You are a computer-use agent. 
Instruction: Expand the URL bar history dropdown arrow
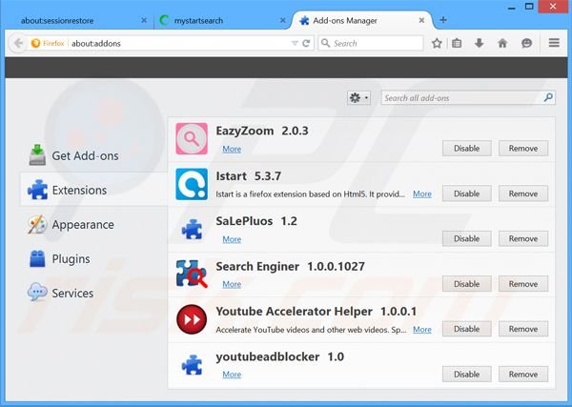295,44
